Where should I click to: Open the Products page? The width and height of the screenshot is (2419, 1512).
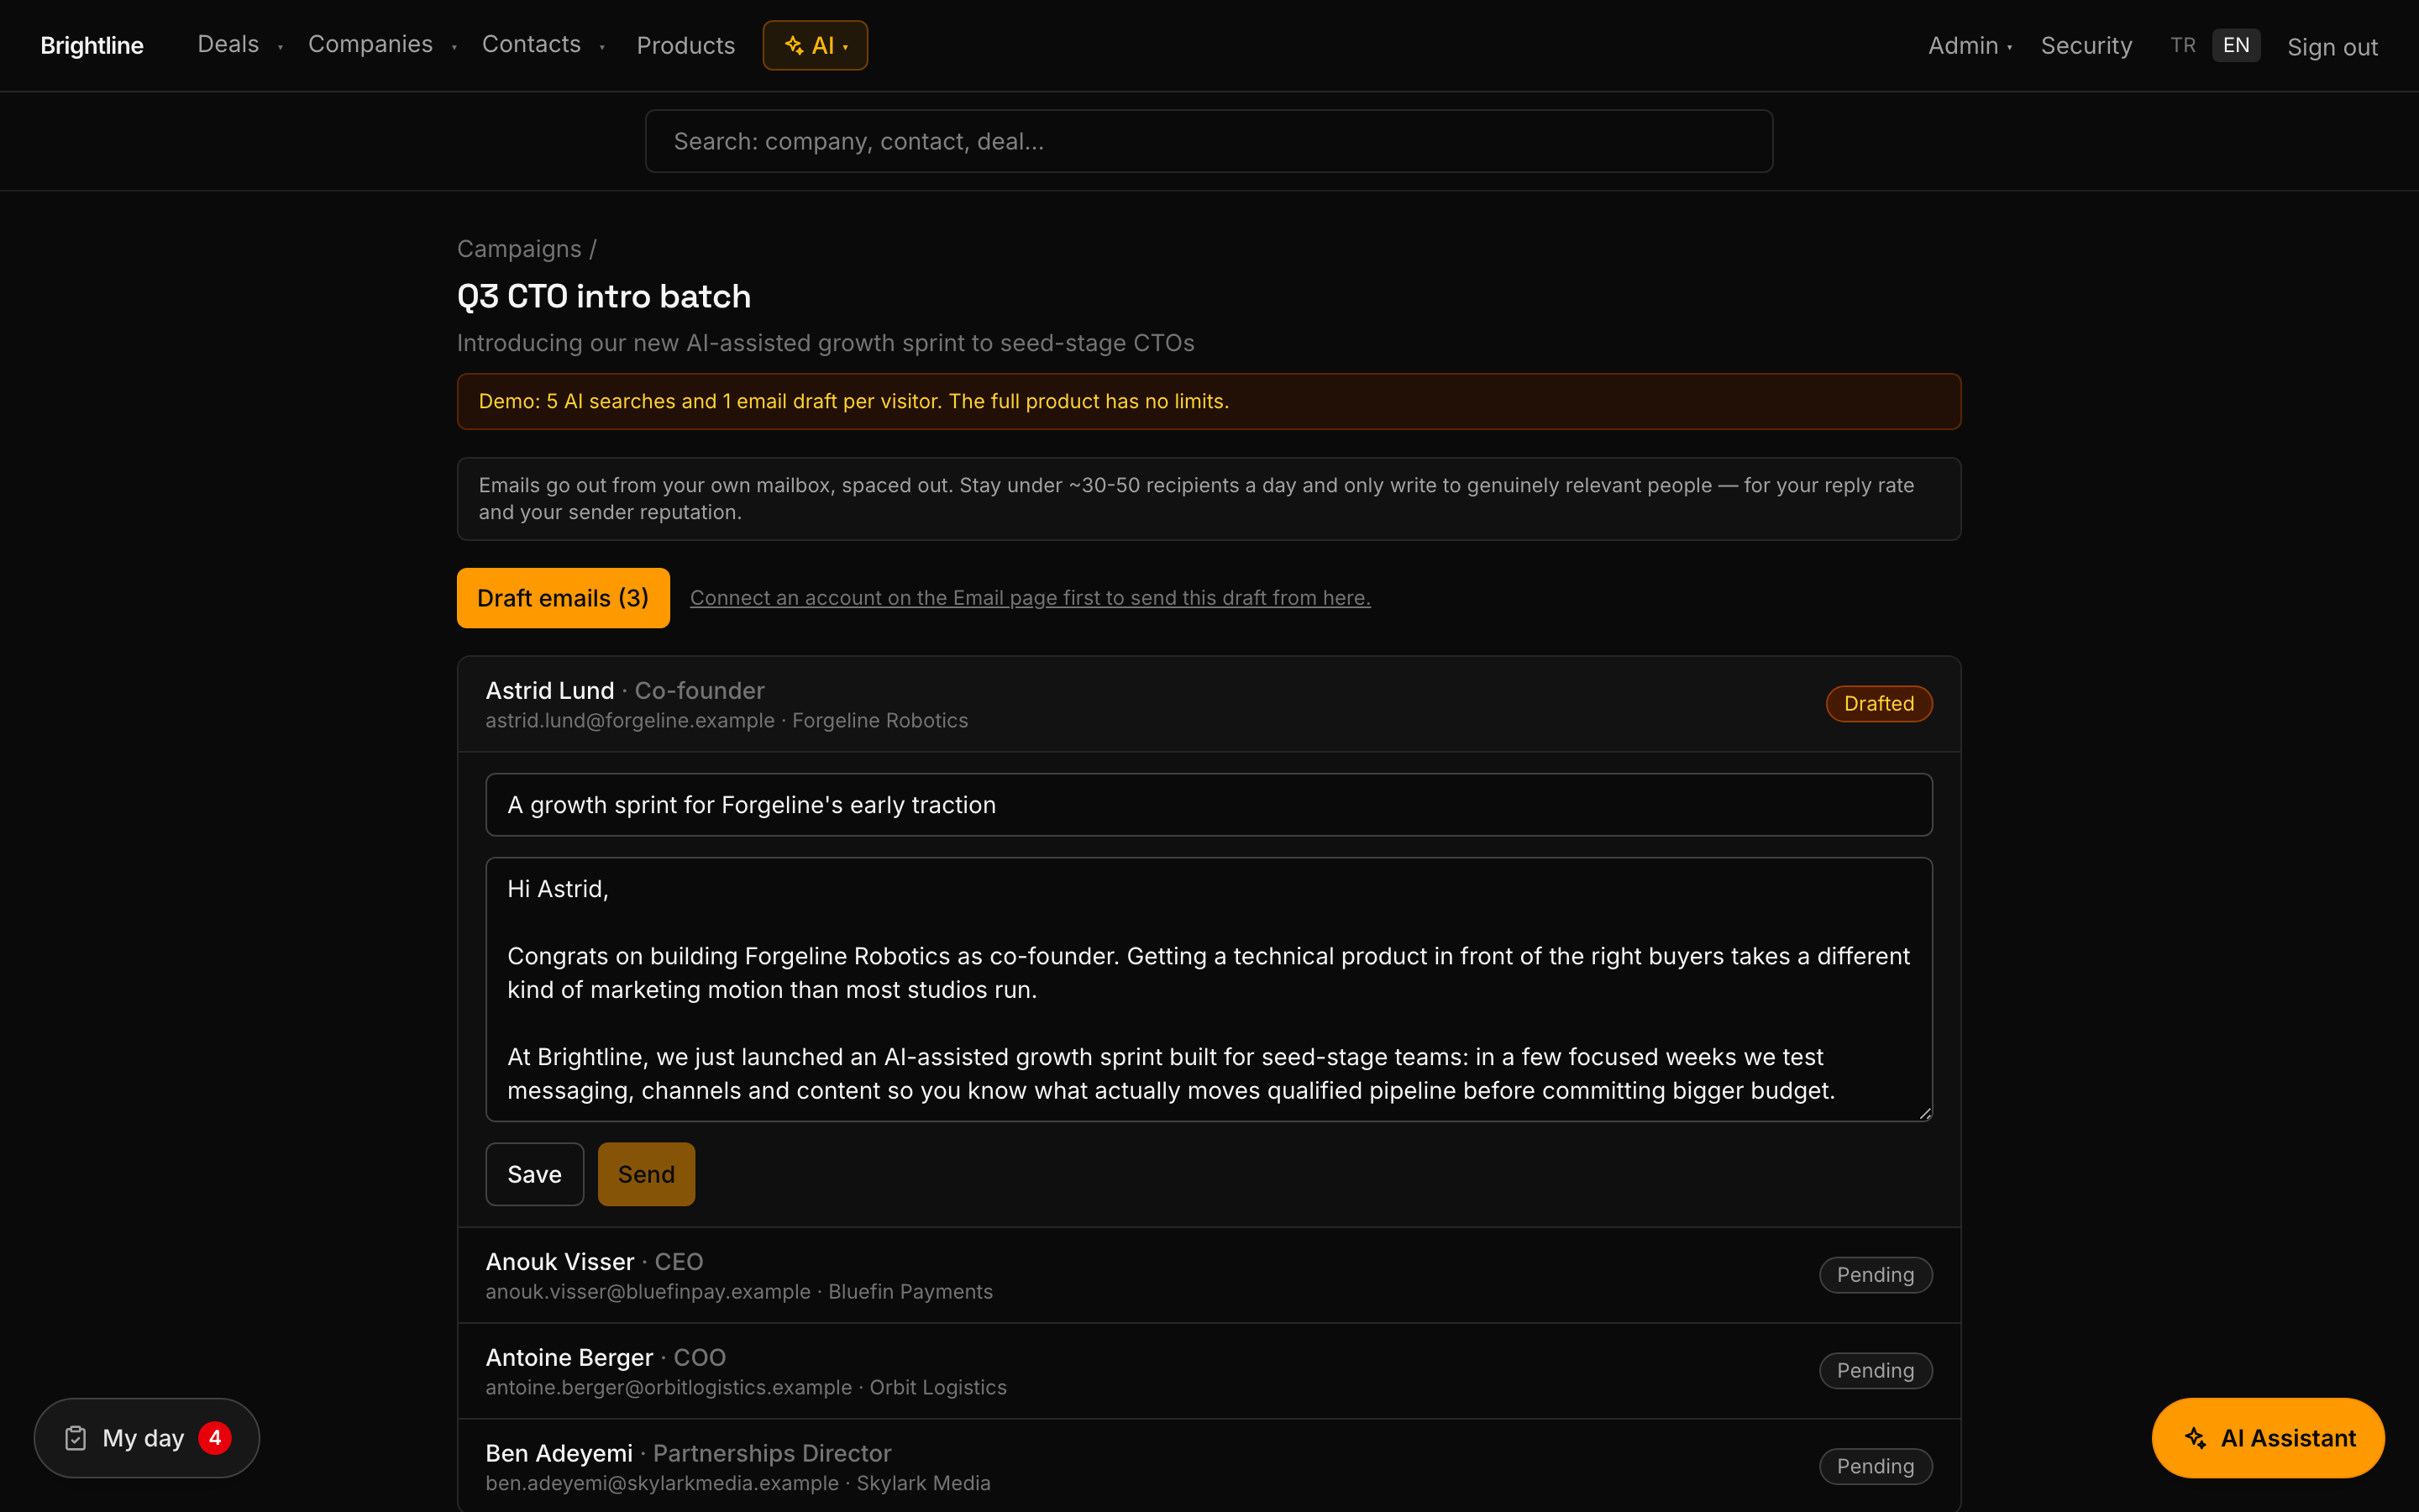pos(685,45)
